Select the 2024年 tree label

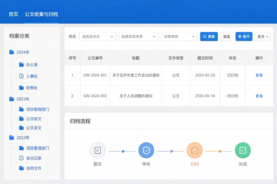[23, 52]
